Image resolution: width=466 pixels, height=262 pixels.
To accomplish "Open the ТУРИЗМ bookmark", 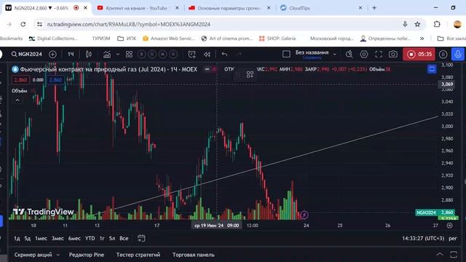I will pyautogui.click(x=101, y=39).
